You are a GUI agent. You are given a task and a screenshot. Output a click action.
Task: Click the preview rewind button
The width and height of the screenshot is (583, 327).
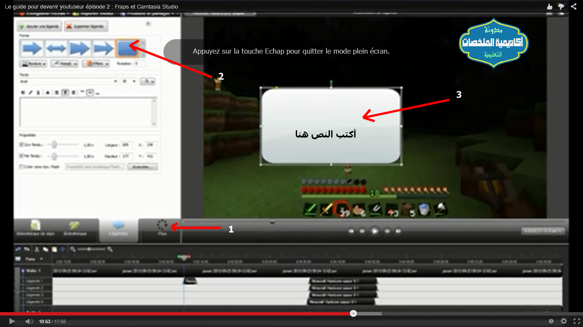tap(362, 231)
